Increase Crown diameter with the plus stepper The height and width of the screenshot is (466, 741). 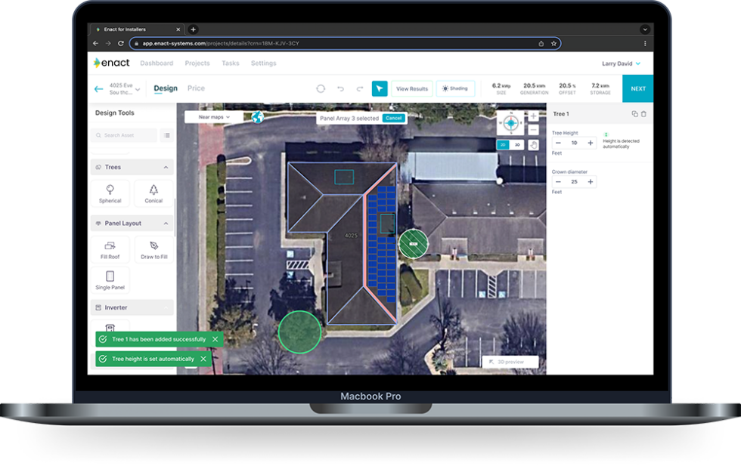(591, 181)
